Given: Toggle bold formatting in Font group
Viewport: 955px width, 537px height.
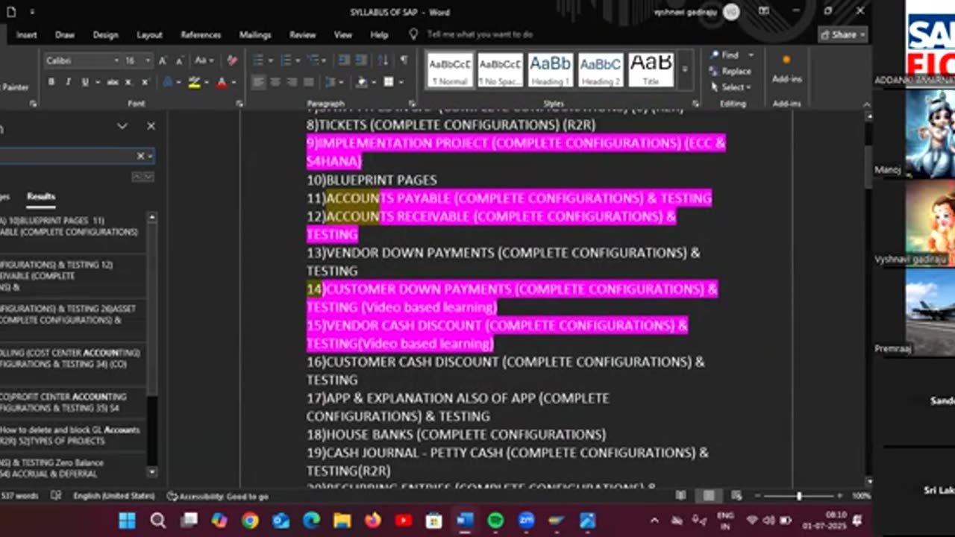Looking at the screenshot, I should pos(51,82).
